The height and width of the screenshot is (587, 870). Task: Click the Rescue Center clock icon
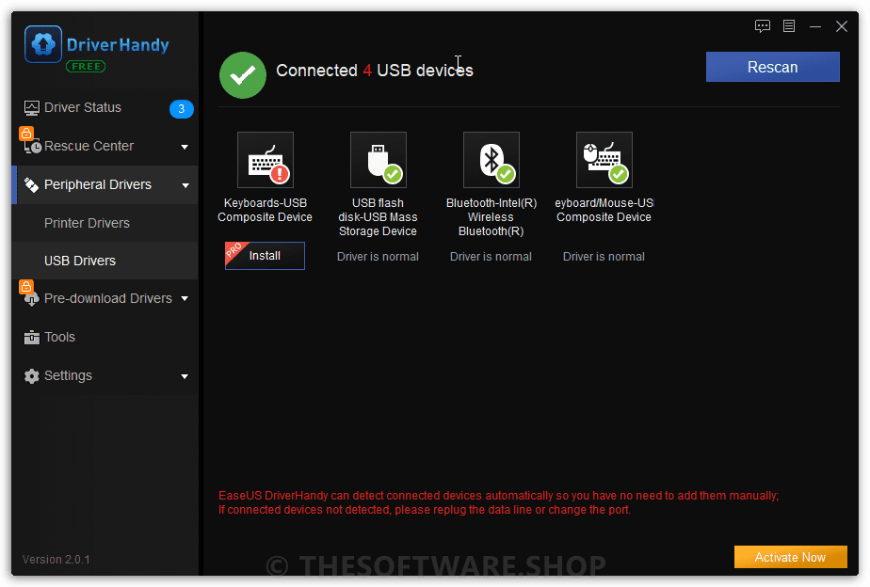[33, 147]
